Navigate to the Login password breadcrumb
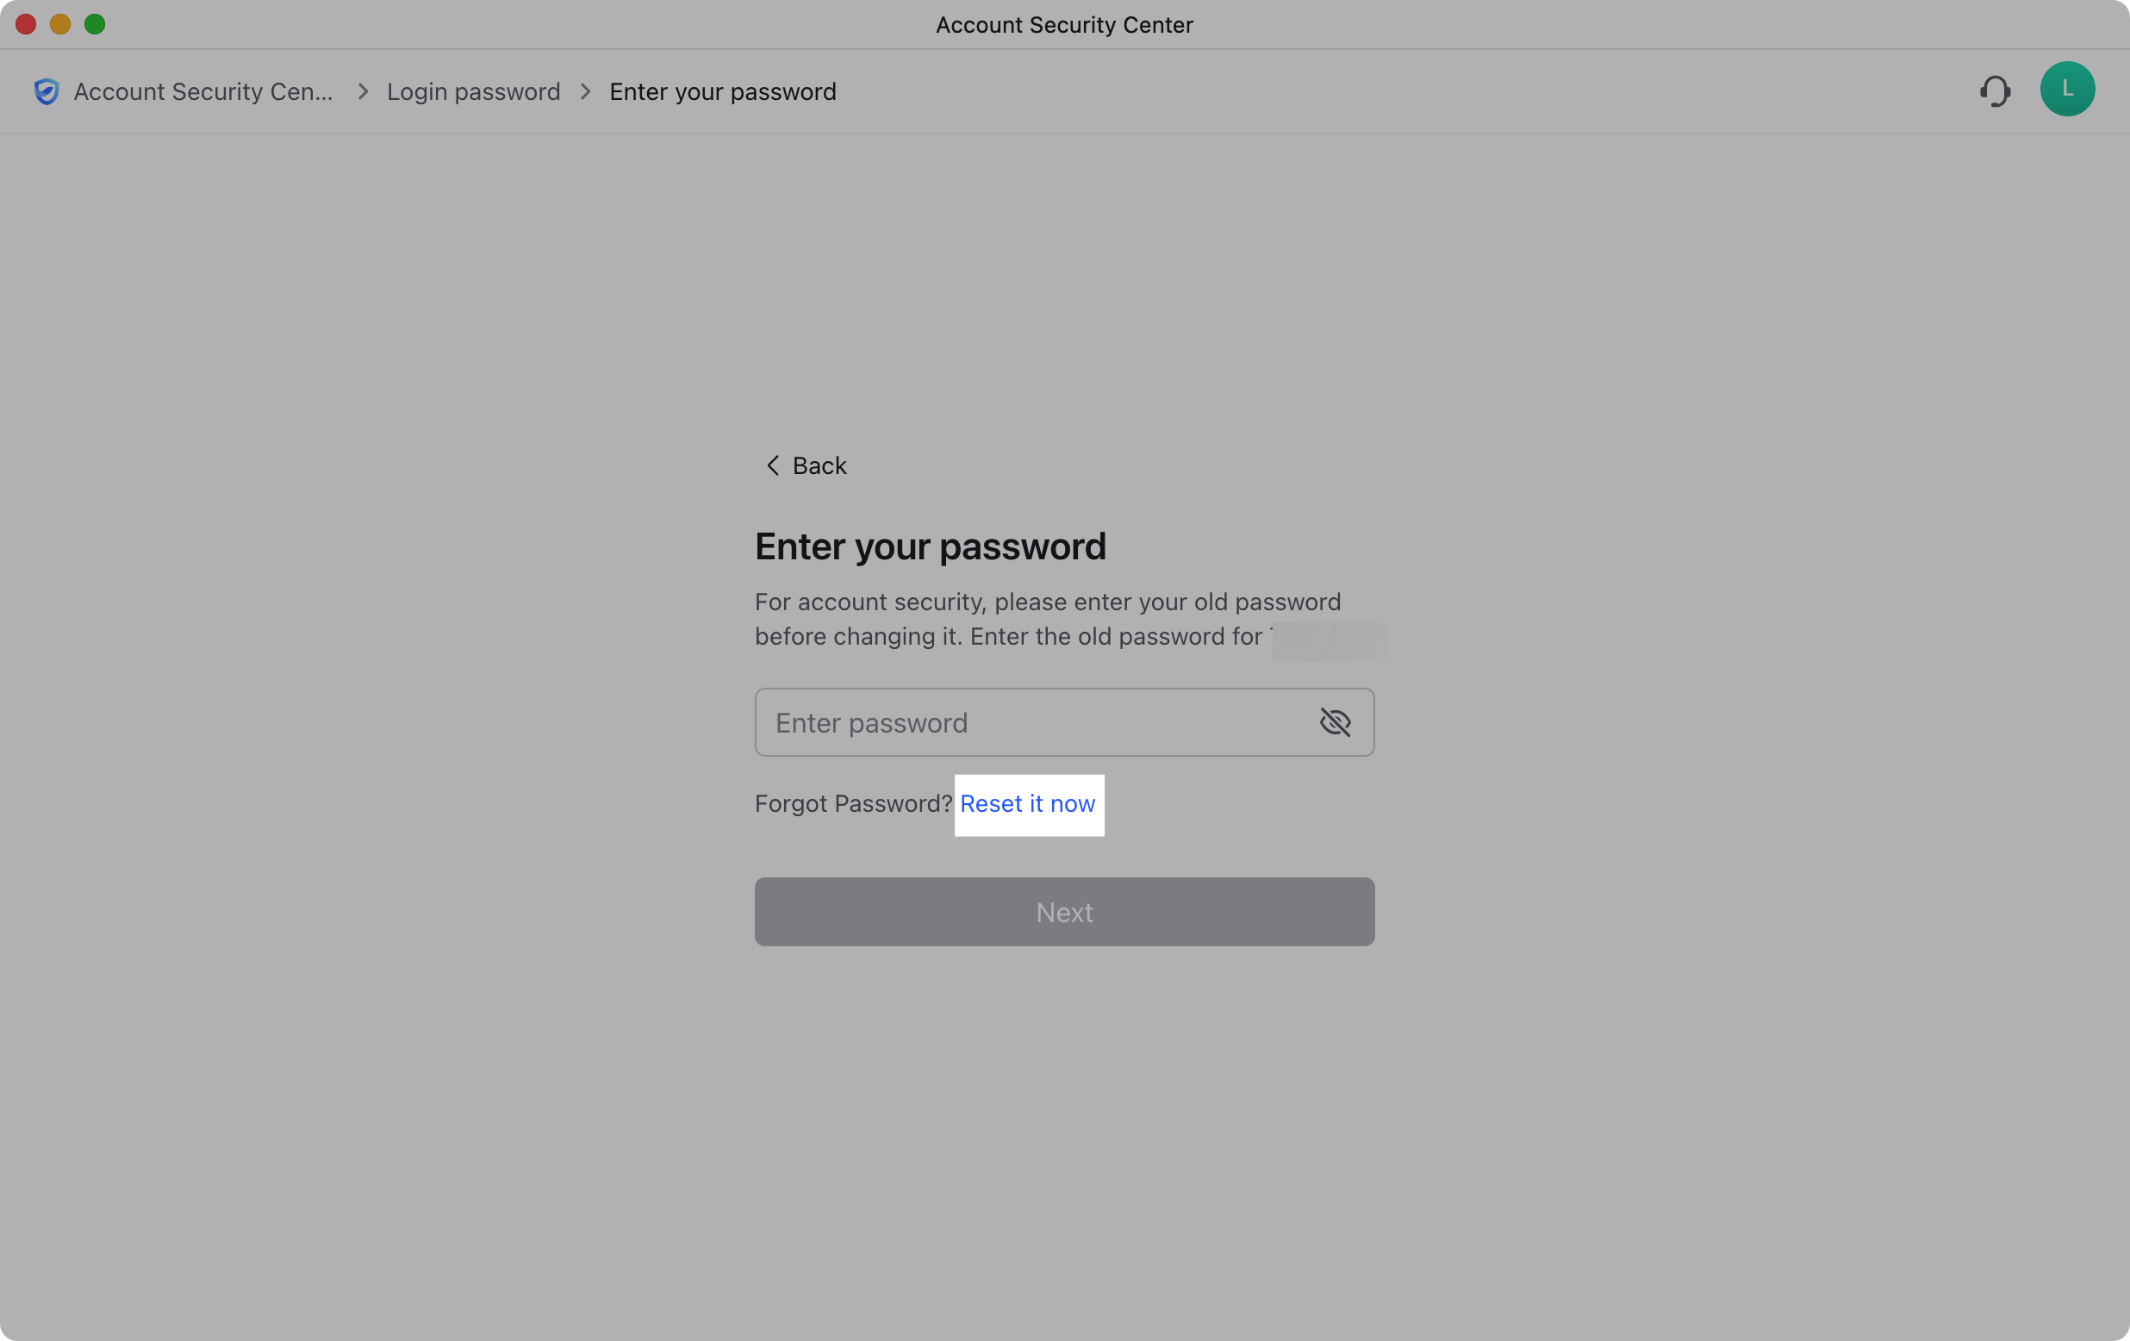Screen dimensions: 2130x1341 (474, 91)
